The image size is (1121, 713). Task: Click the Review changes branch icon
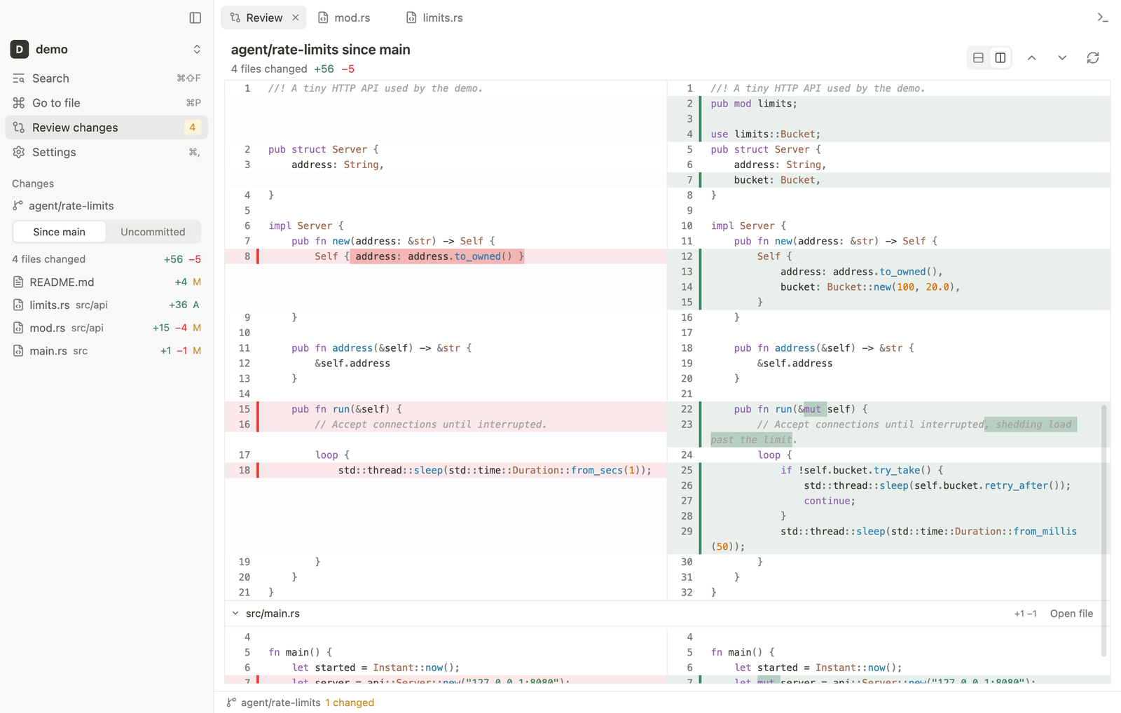click(x=19, y=127)
